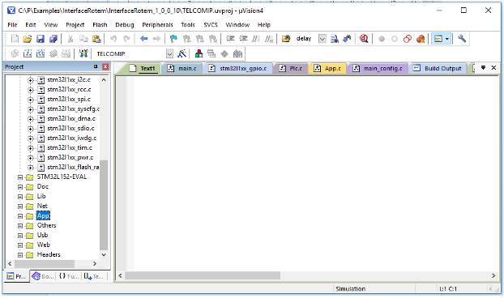Click the Rebuild all target files icon
The width and height of the screenshot is (504, 298).
[41, 53]
